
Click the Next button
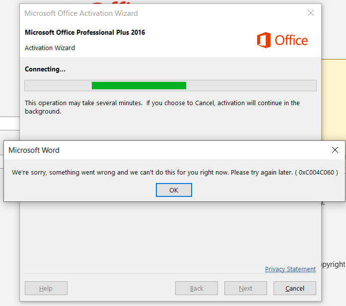coord(246,288)
